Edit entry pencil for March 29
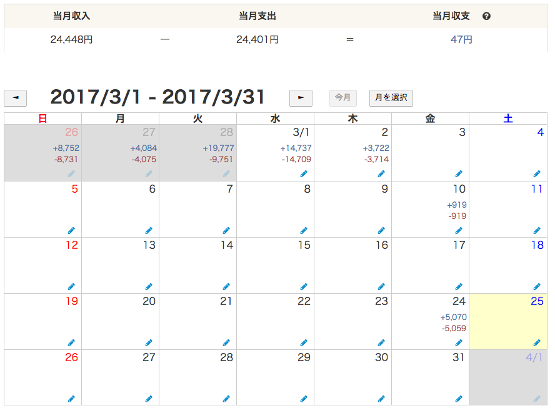 click(x=304, y=399)
